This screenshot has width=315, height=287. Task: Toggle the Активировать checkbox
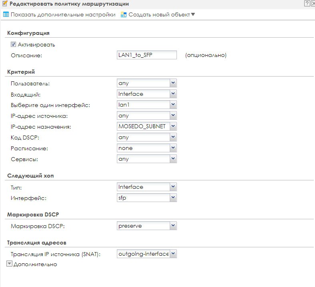click(x=13, y=44)
